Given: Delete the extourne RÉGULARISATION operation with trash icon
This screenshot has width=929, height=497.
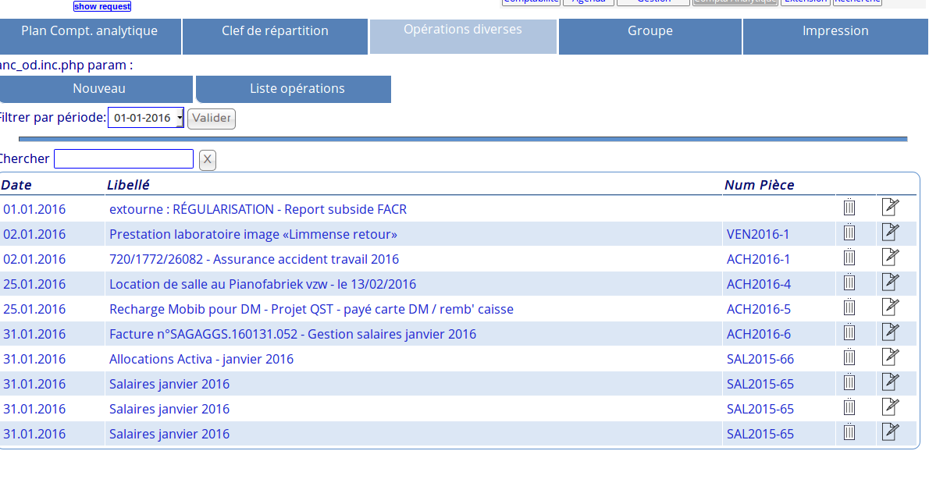Looking at the screenshot, I should (849, 208).
